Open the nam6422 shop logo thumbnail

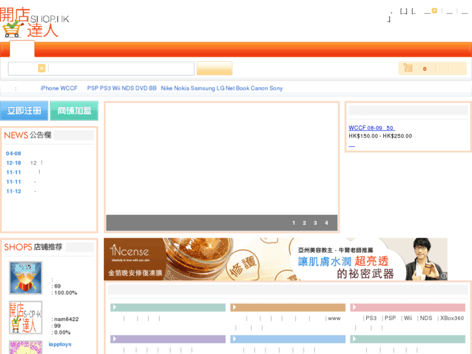point(25,317)
